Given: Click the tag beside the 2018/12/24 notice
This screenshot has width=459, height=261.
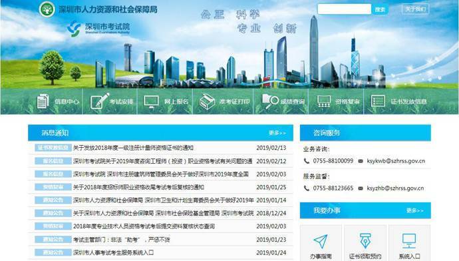Looking at the screenshot, I should tap(53, 213).
